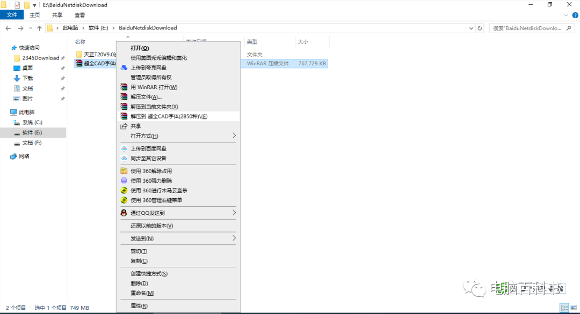580x314 pixels.
Task: Open the address bar history dropdown
Action: tap(471, 28)
